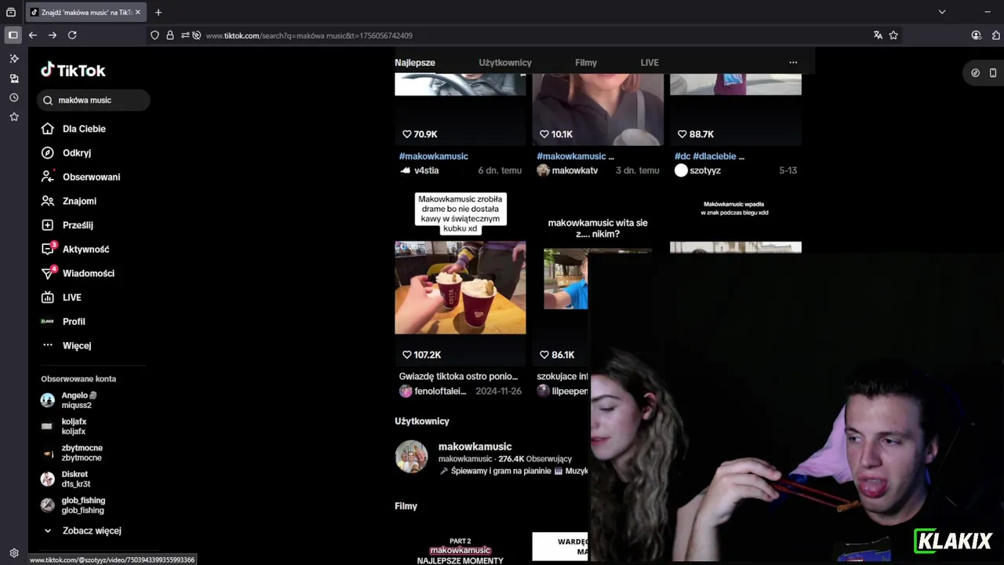
Task: Open the Odkryj compass page
Action: [x=67, y=153]
